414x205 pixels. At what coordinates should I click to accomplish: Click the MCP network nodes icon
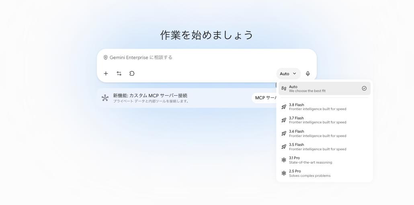point(105,98)
